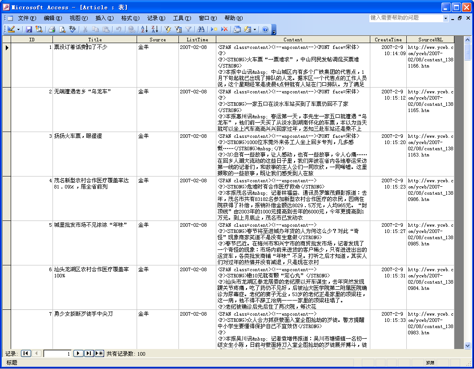Viewport: 474px width, 369px height.
Task: Open Find with the binoculars icon
Action: point(201,29)
